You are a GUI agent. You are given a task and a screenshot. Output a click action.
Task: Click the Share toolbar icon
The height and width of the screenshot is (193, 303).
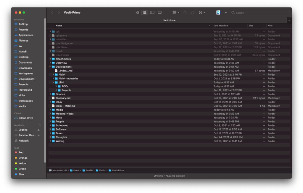tap(185, 12)
